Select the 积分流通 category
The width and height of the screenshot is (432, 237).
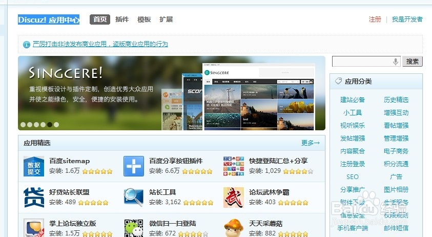396,164
